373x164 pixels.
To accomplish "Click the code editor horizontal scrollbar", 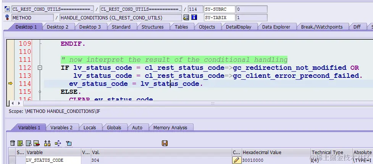I will point(198,103).
